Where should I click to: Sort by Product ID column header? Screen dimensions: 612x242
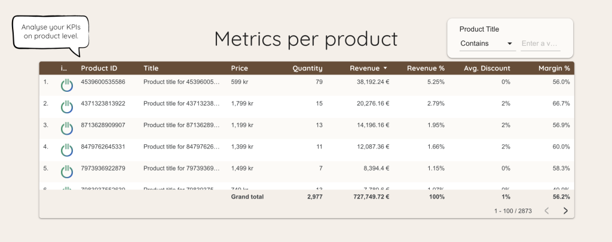click(x=99, y=69)
